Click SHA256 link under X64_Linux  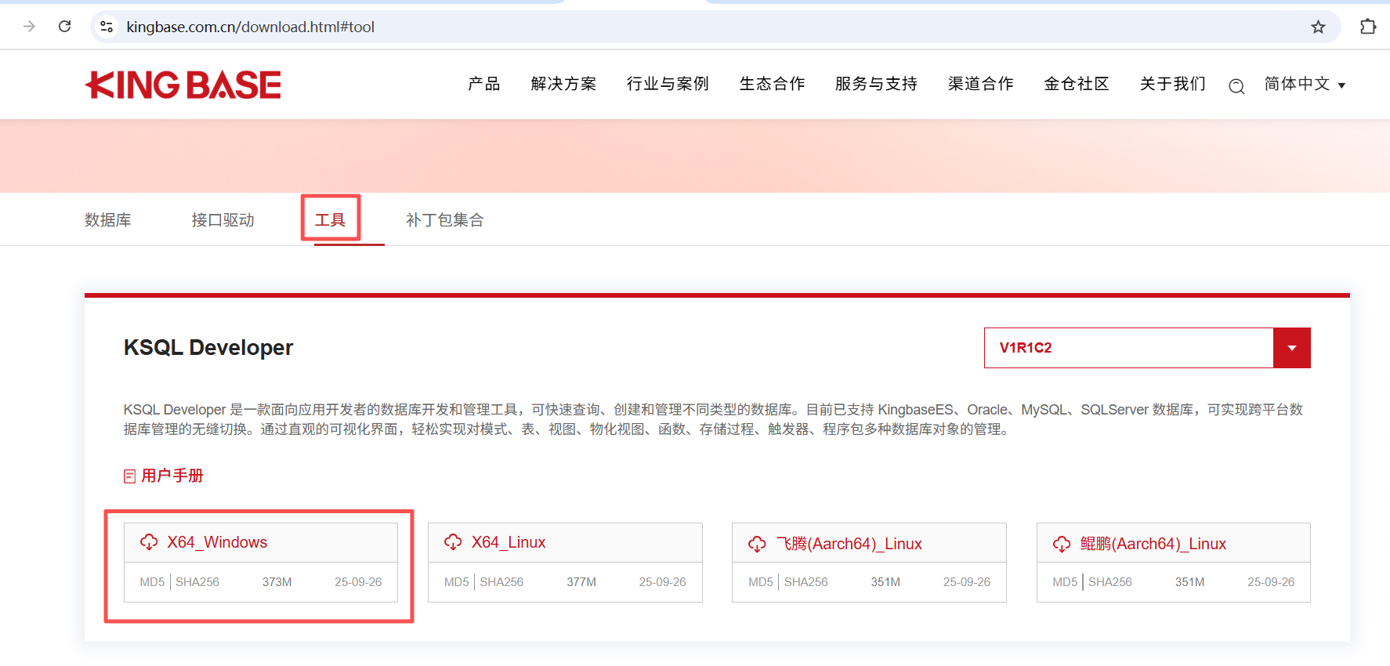(x=501, y=582)
